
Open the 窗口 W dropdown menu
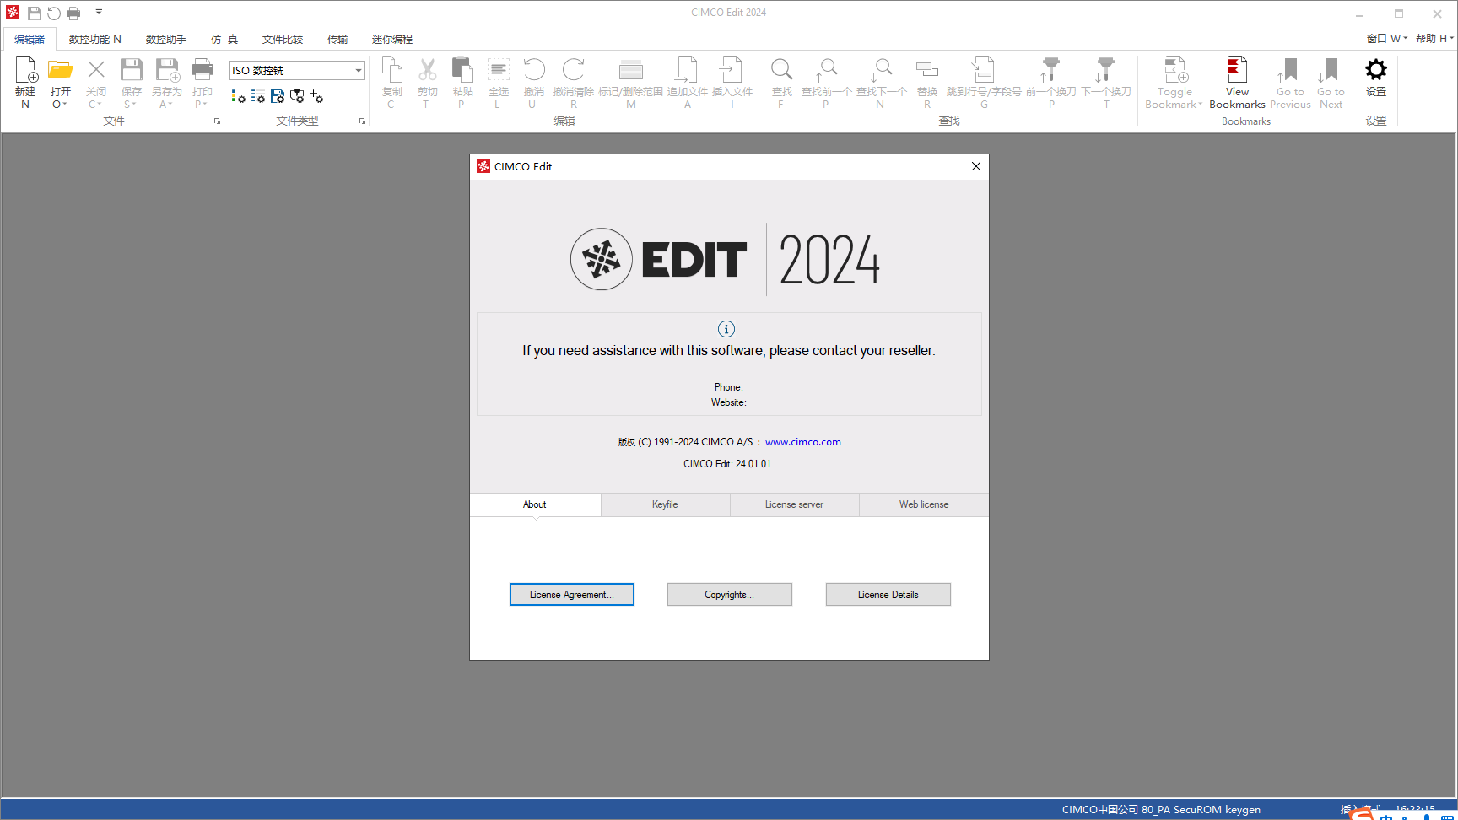pos(1387,39)
